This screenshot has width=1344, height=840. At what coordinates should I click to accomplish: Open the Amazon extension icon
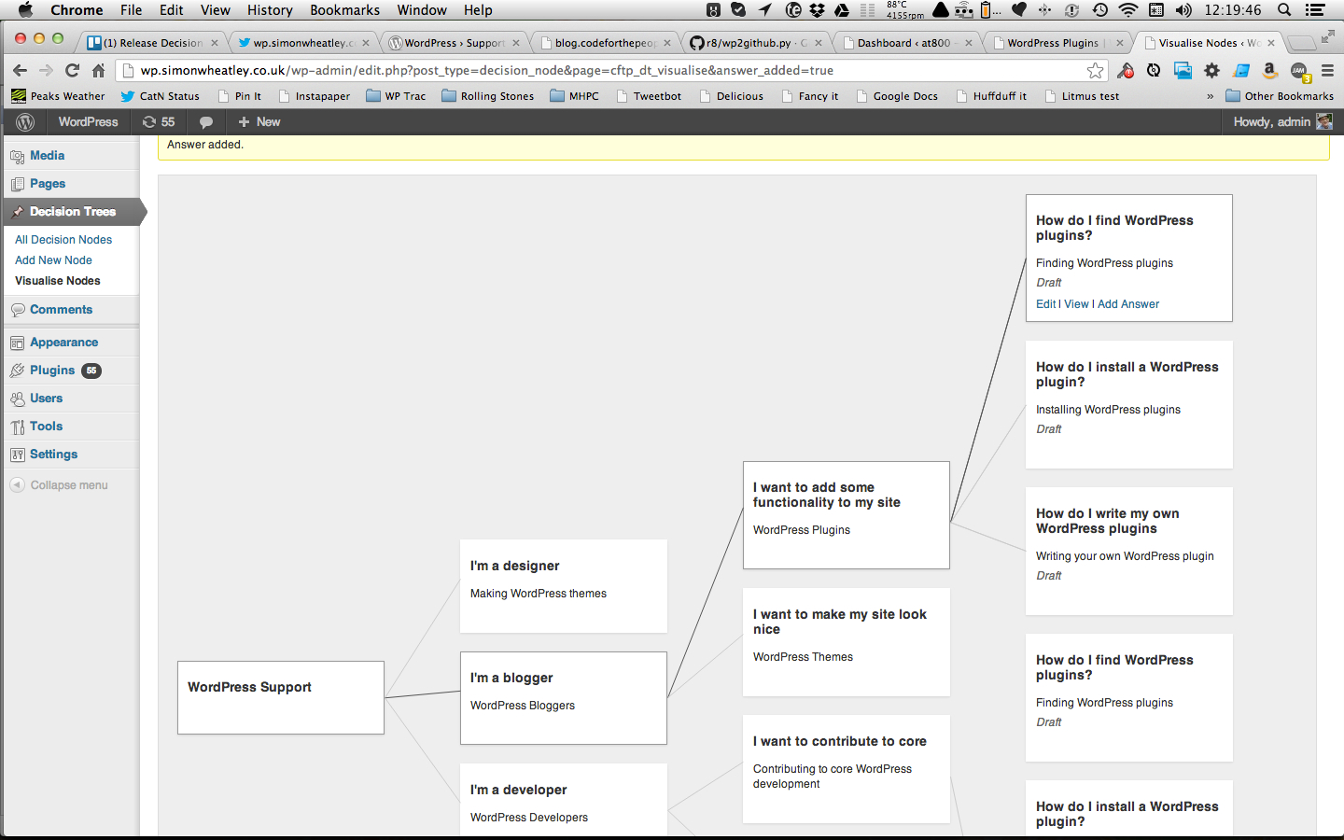(x=1269, y=70)
